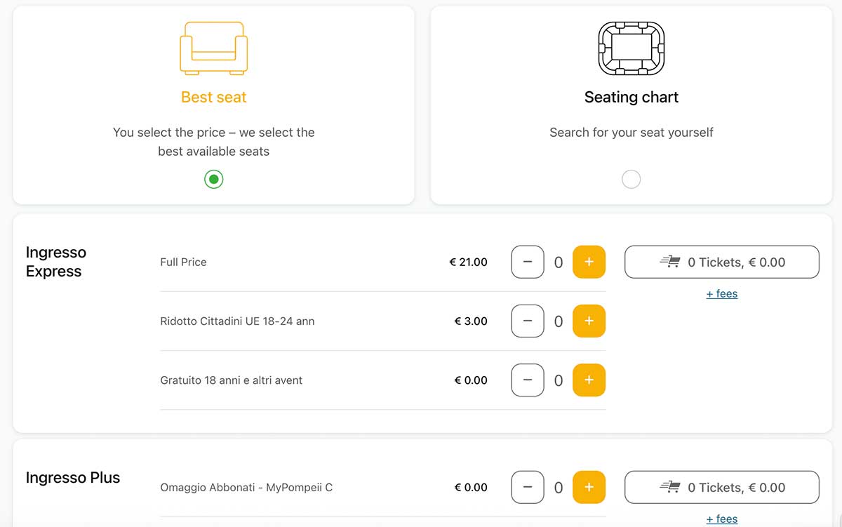Add one Ridotto Cittadini UE ticket
842x527 pixels.
point(589,321)
